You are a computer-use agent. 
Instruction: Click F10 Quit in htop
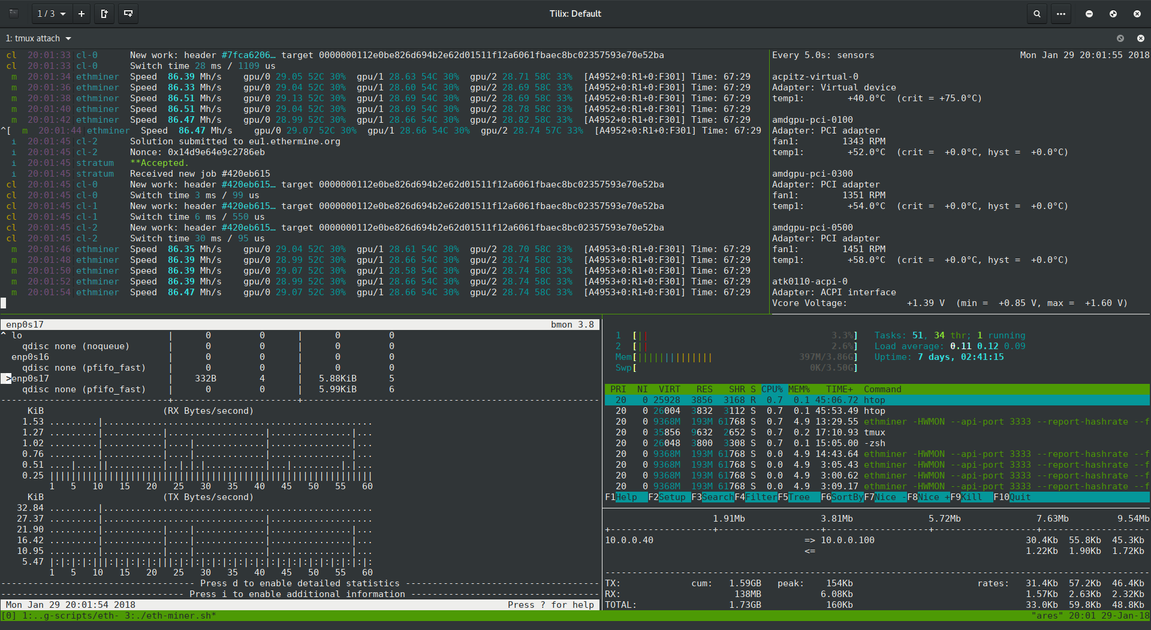pos(1012,497)
